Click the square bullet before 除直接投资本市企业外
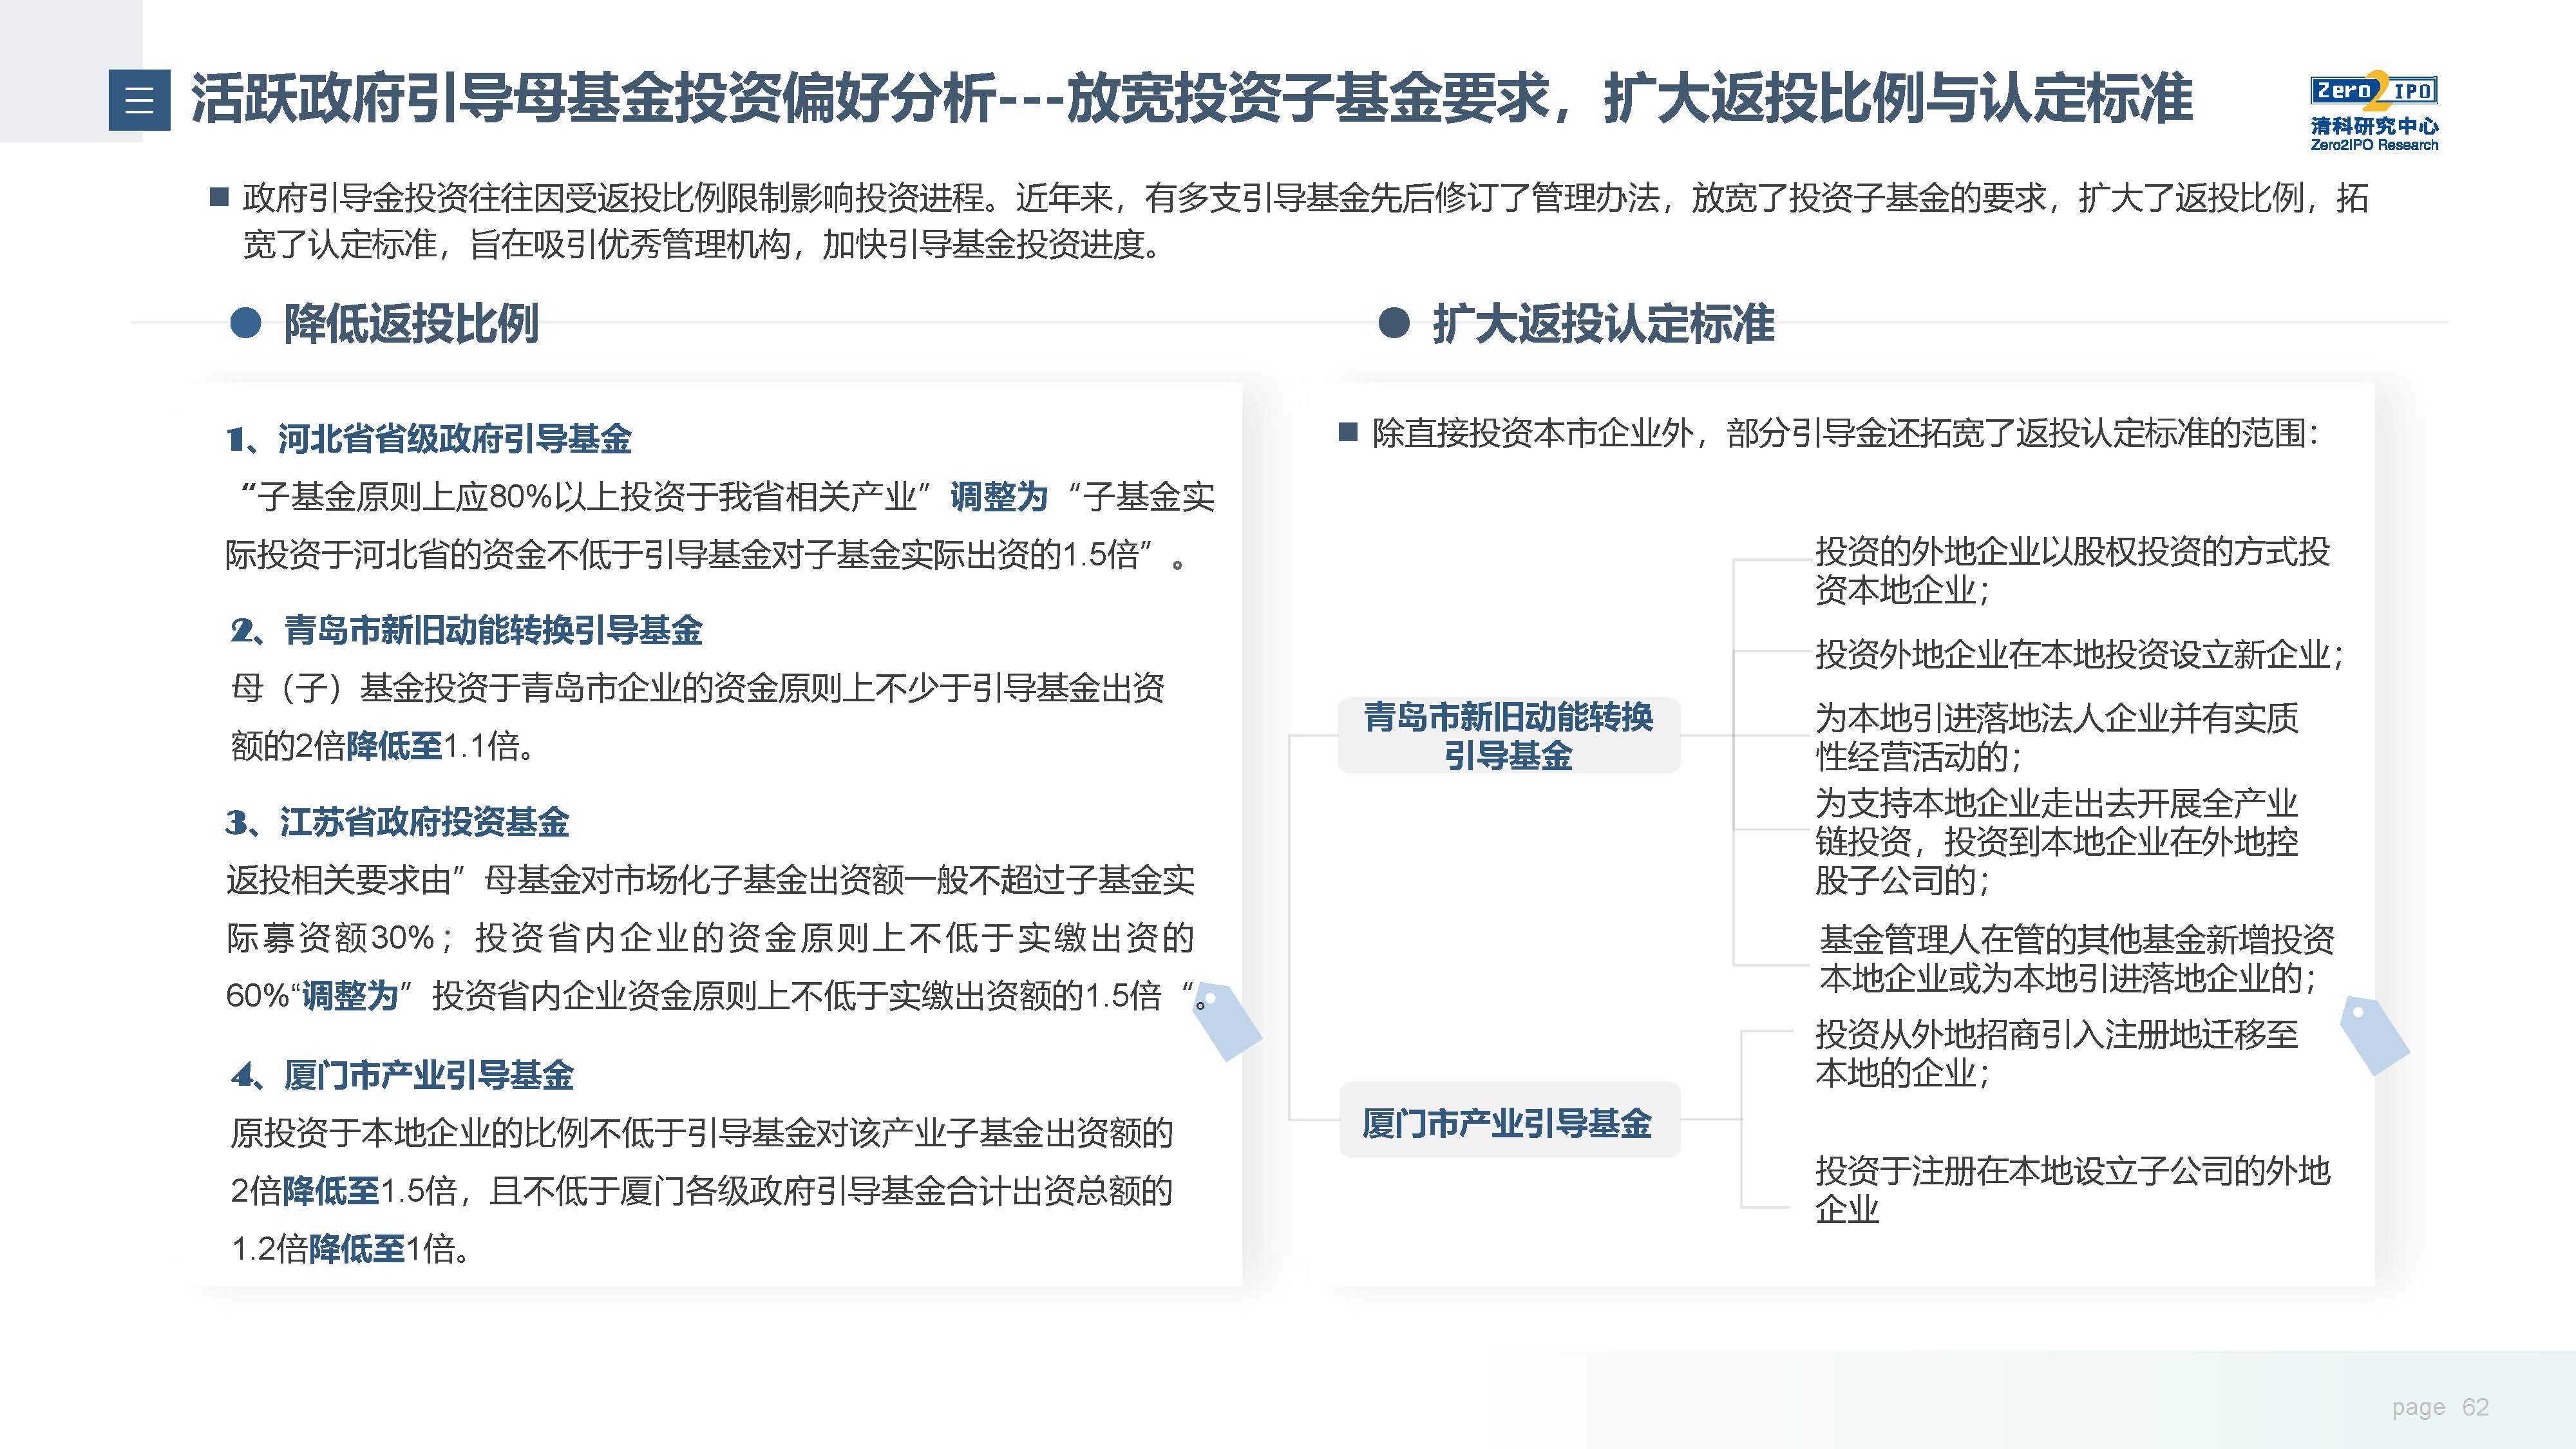The image size is (2576, 1449). click(x=1348, y=432)
